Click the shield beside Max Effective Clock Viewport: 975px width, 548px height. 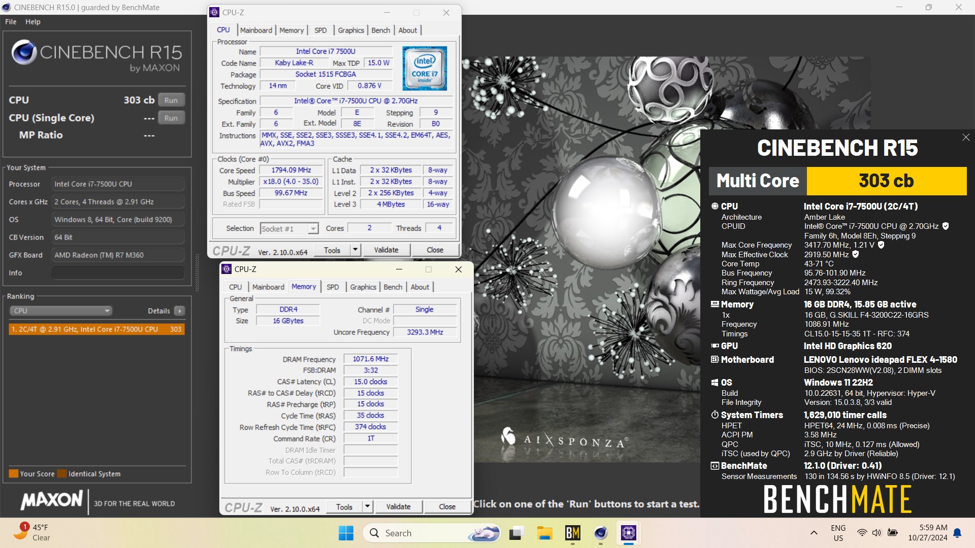pos(856,254)
